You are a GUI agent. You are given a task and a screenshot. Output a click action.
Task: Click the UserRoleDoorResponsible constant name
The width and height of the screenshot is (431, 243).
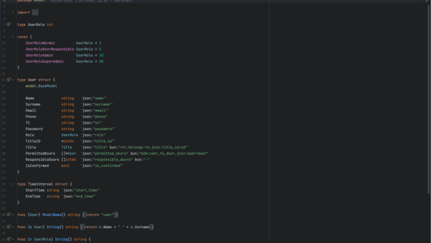[x=50, y=49]
